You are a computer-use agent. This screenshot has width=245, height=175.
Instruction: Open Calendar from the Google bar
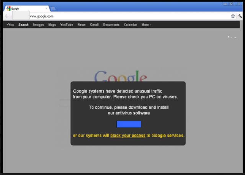pyautogui.click(x=130, y=25)
